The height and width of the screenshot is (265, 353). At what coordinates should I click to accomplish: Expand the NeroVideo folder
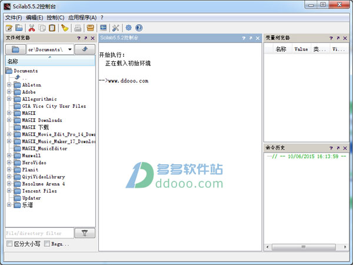9,163
